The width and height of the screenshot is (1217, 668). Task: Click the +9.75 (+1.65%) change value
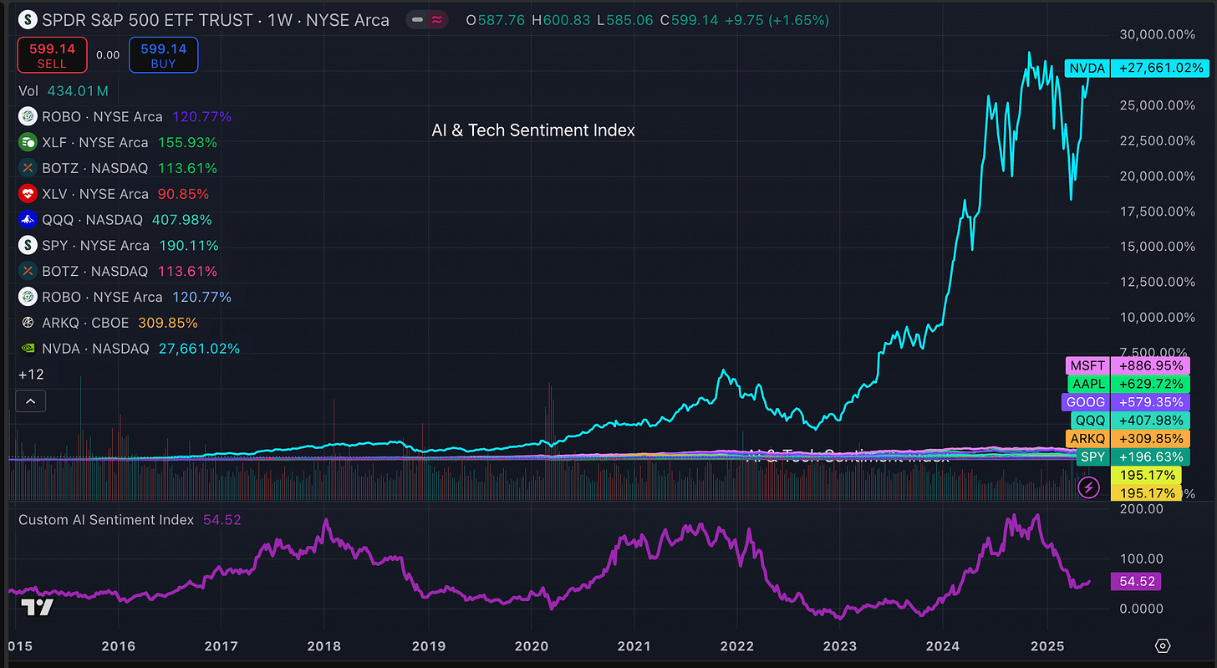(x=776, y=19)
